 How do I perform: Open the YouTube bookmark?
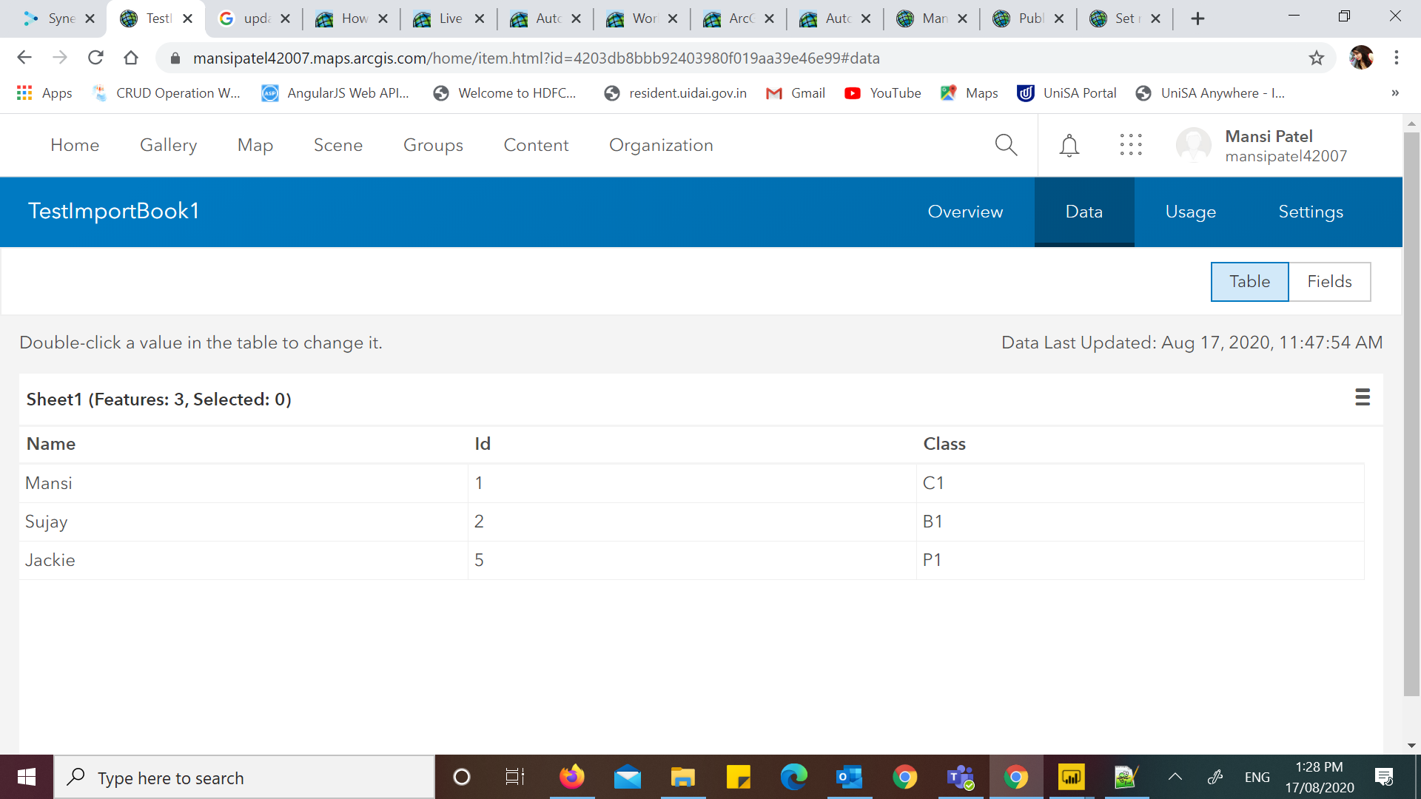883,93
